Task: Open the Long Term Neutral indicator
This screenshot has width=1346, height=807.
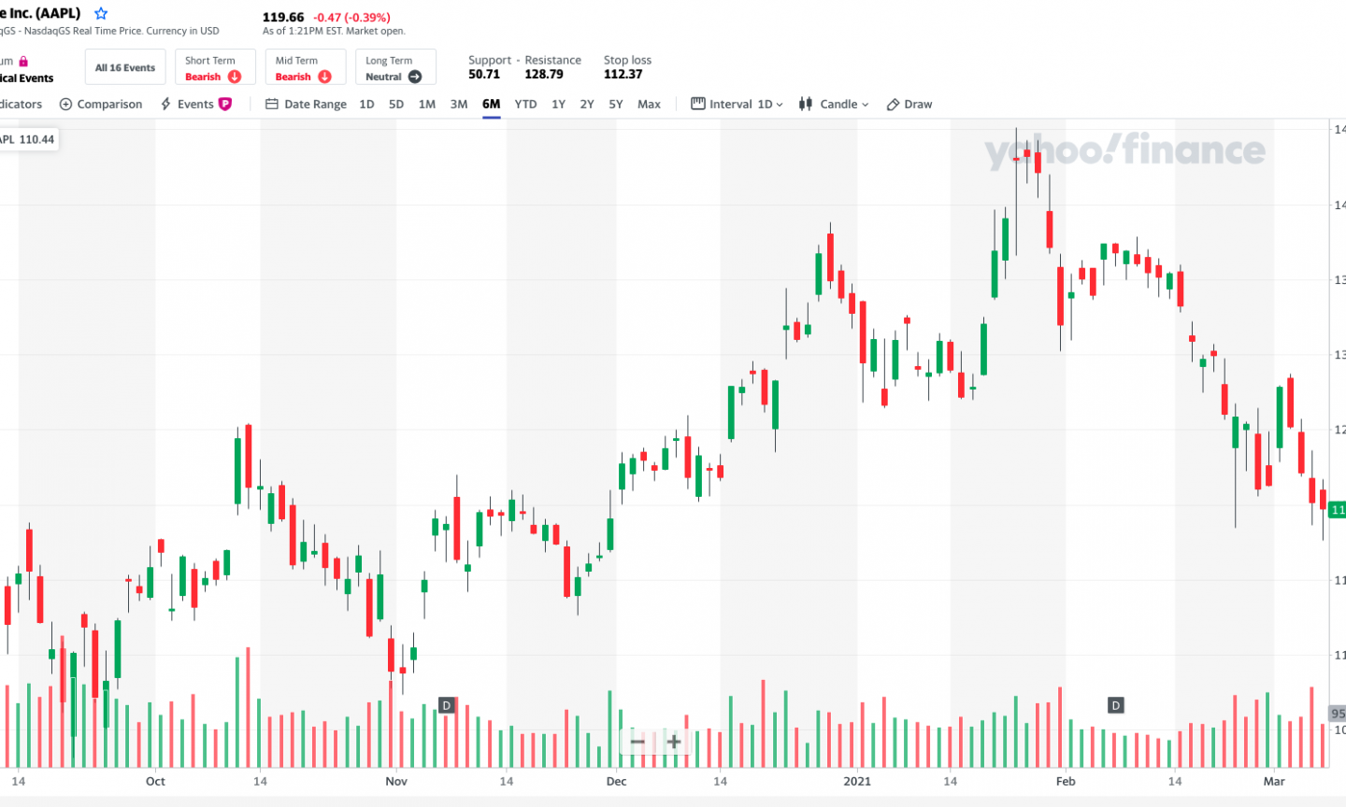Action: [394, 68]
